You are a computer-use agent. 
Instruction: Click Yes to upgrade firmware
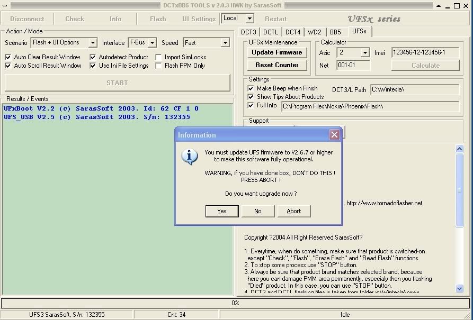click(222, 211)
